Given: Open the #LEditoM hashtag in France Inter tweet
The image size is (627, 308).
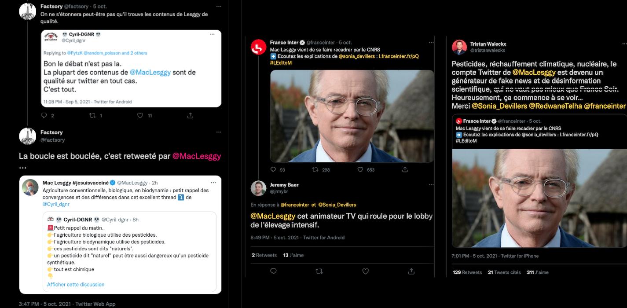Looking at the screenshot, I should click(x=281, y=63).
